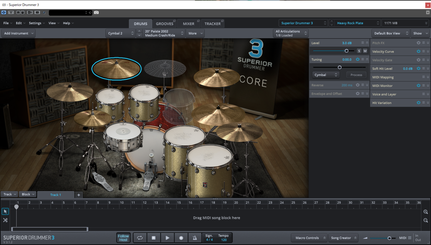Stop playback in transport
431x245 pixels.
tap(153, 238)
